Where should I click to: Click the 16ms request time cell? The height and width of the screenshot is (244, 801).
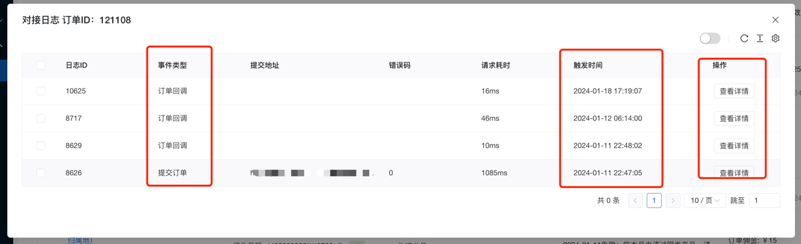[x=490, y=91]
